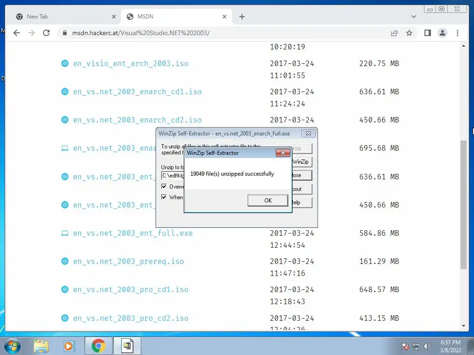Click OK in the unzipped successfully dialog
The height and width of the screenshot is (355, 474).
(268, 201)
